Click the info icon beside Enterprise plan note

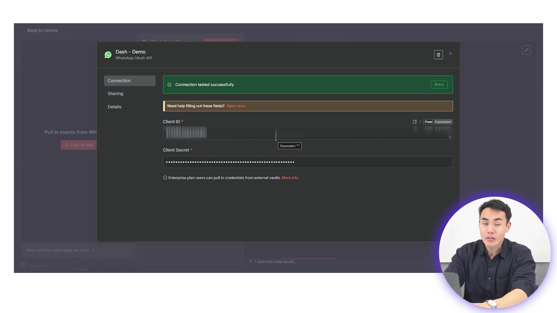[165, 178]
